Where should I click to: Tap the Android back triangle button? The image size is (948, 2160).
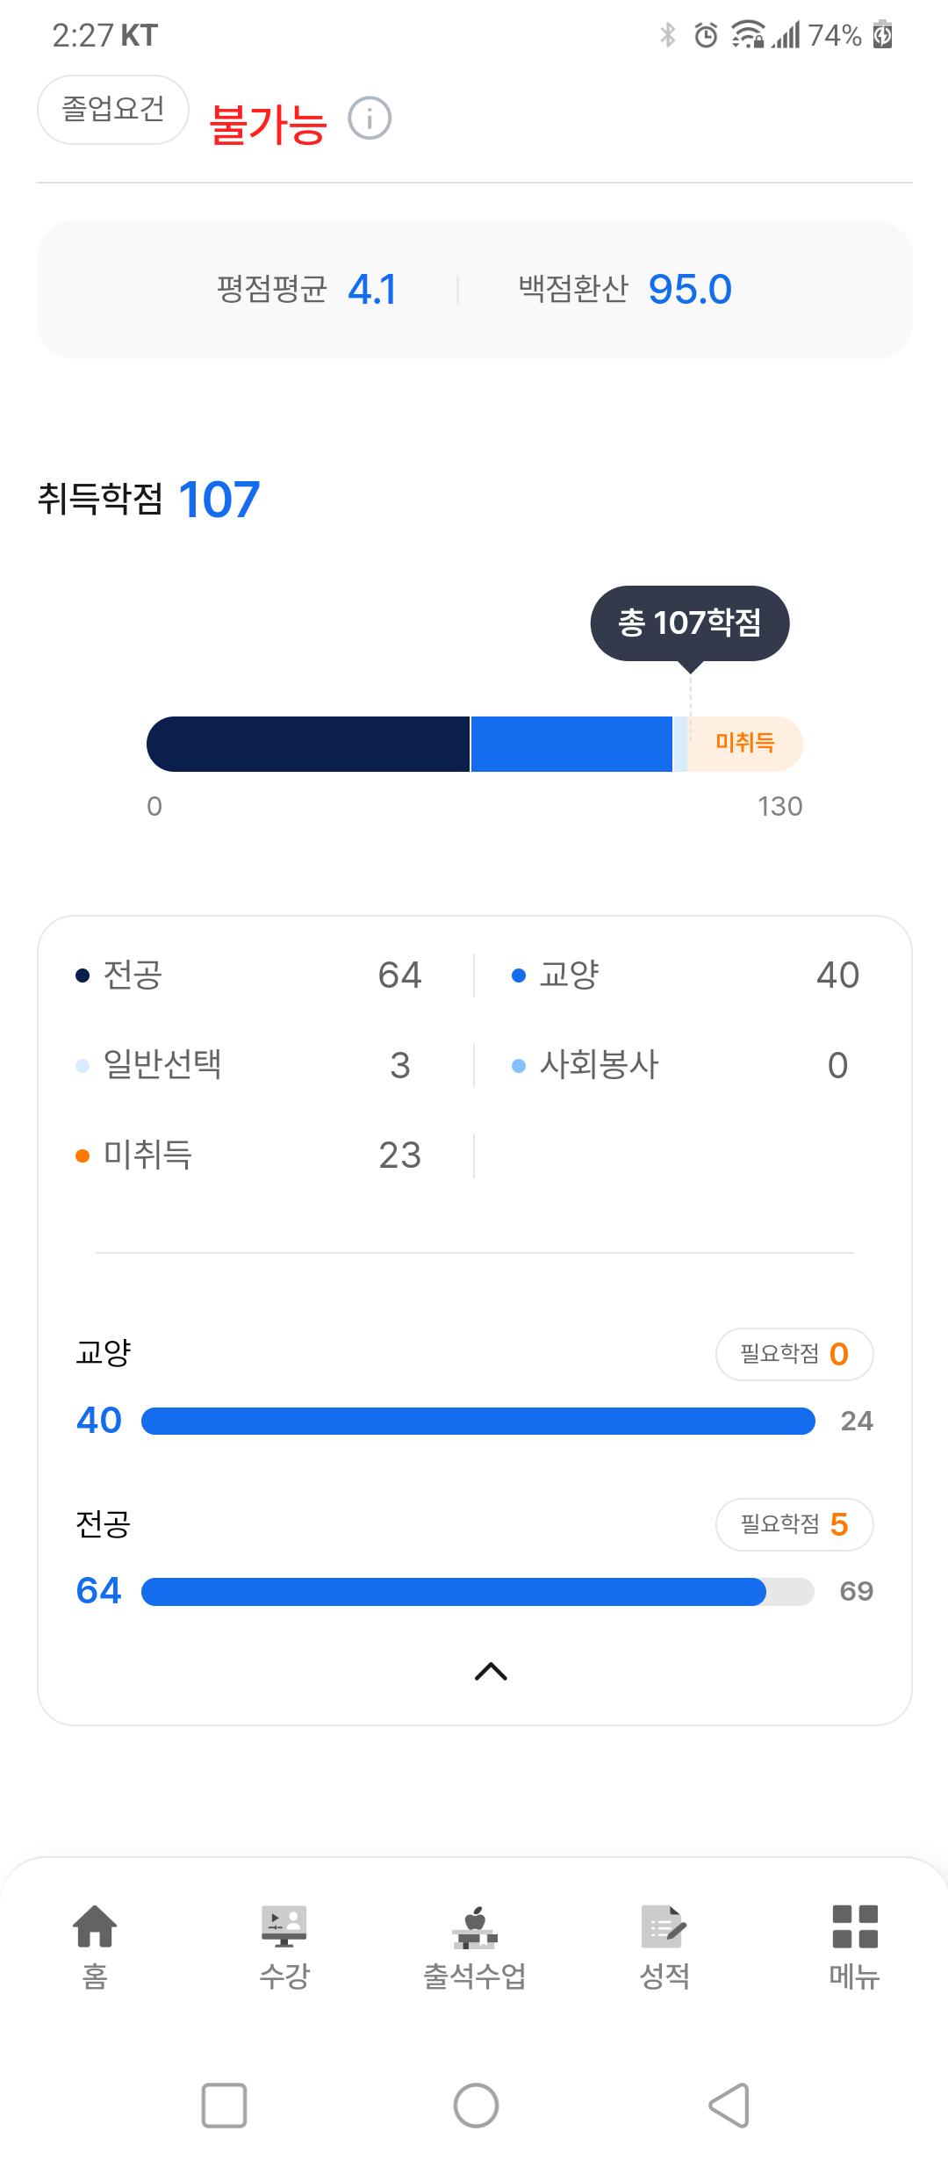coord(729,2106)
